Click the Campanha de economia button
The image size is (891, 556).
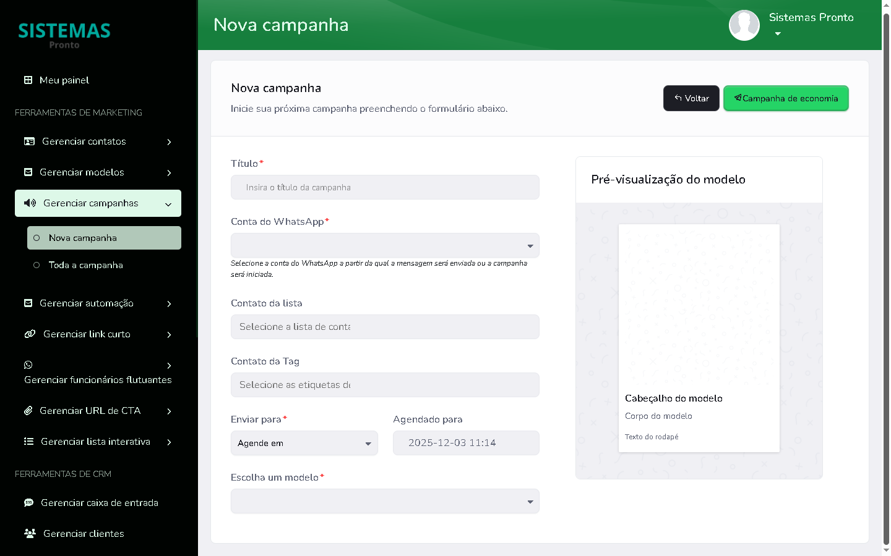[786, 98]
